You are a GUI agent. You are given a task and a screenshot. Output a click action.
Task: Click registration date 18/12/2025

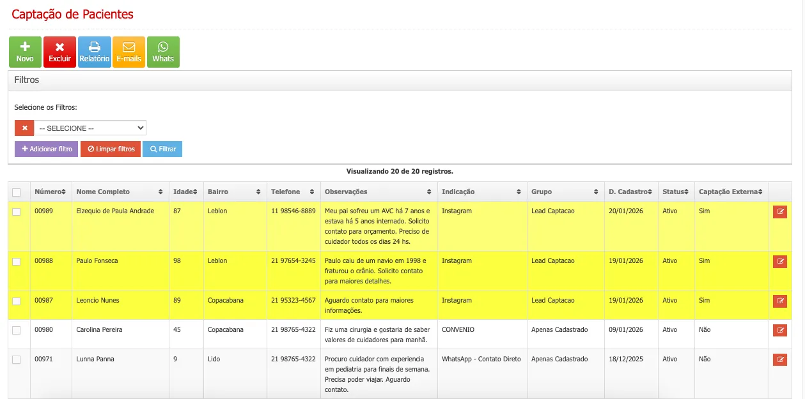(625, 359)
